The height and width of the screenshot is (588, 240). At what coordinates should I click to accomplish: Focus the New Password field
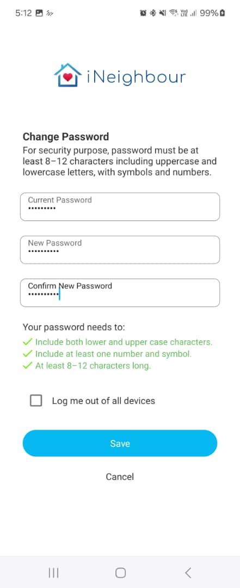[120, 250]
